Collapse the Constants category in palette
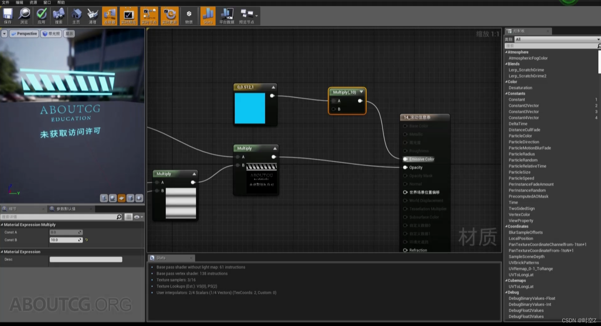This screenshot has width=601, height=326. click(506, 94)
